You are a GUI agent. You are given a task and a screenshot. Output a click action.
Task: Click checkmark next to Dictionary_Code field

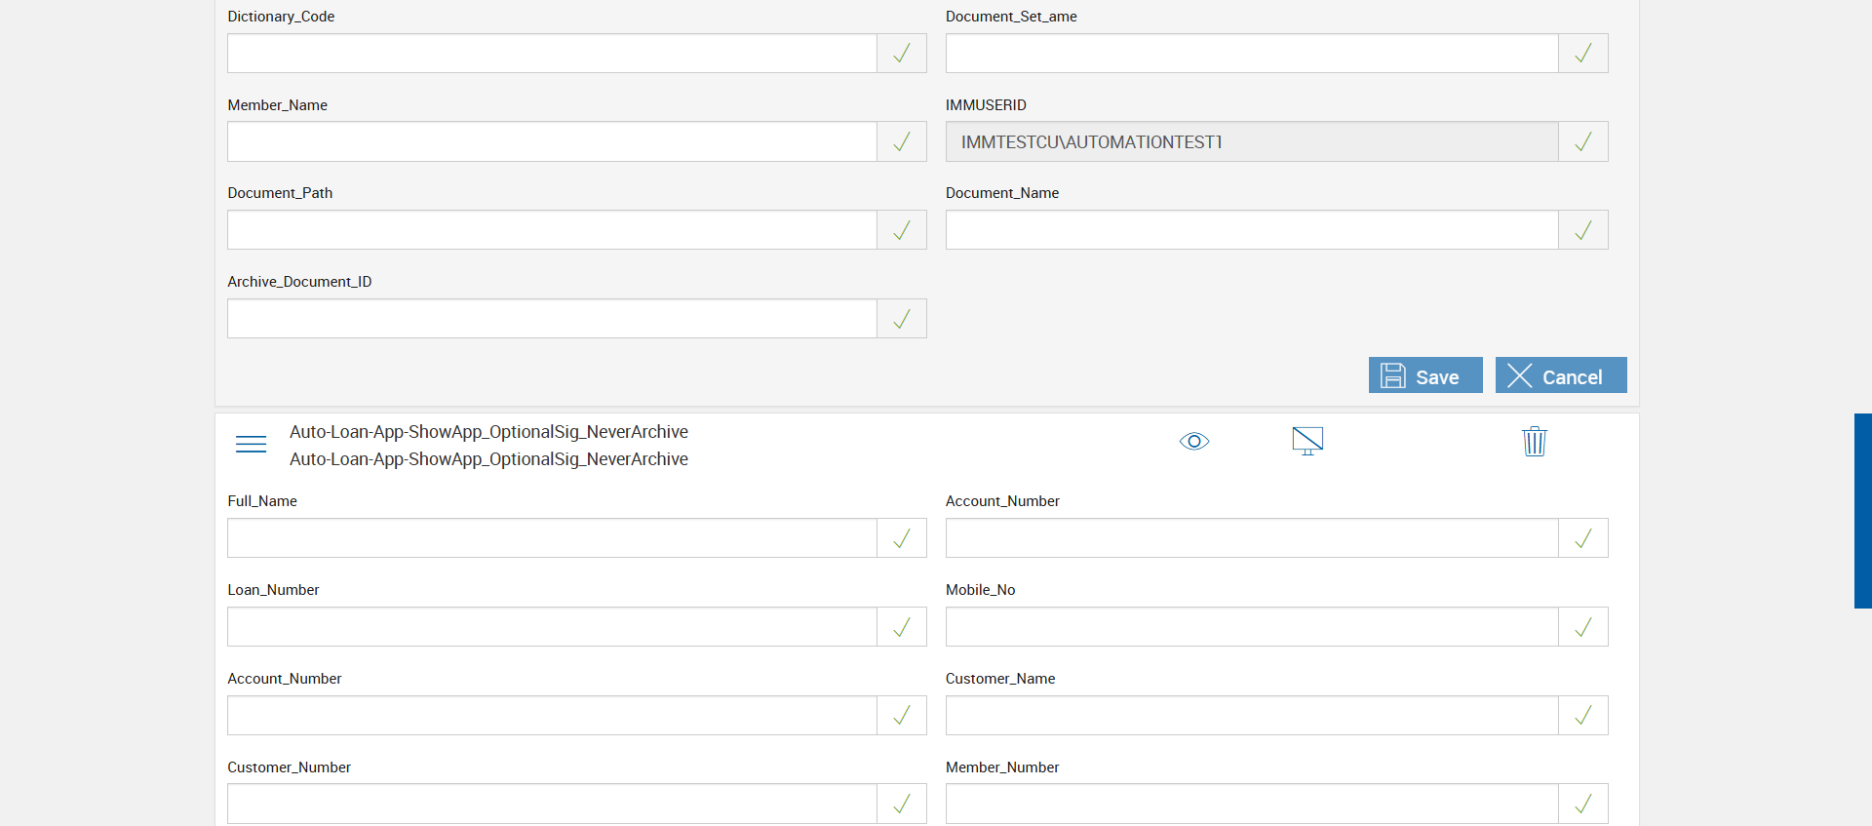tap(901, 54)
